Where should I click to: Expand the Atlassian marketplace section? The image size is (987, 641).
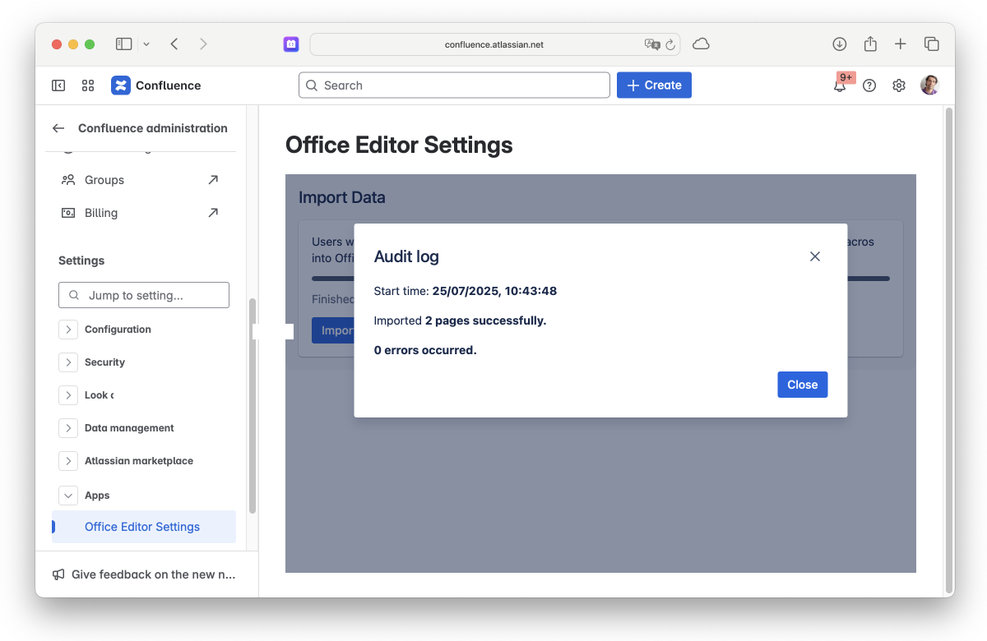tap(68, 461)
